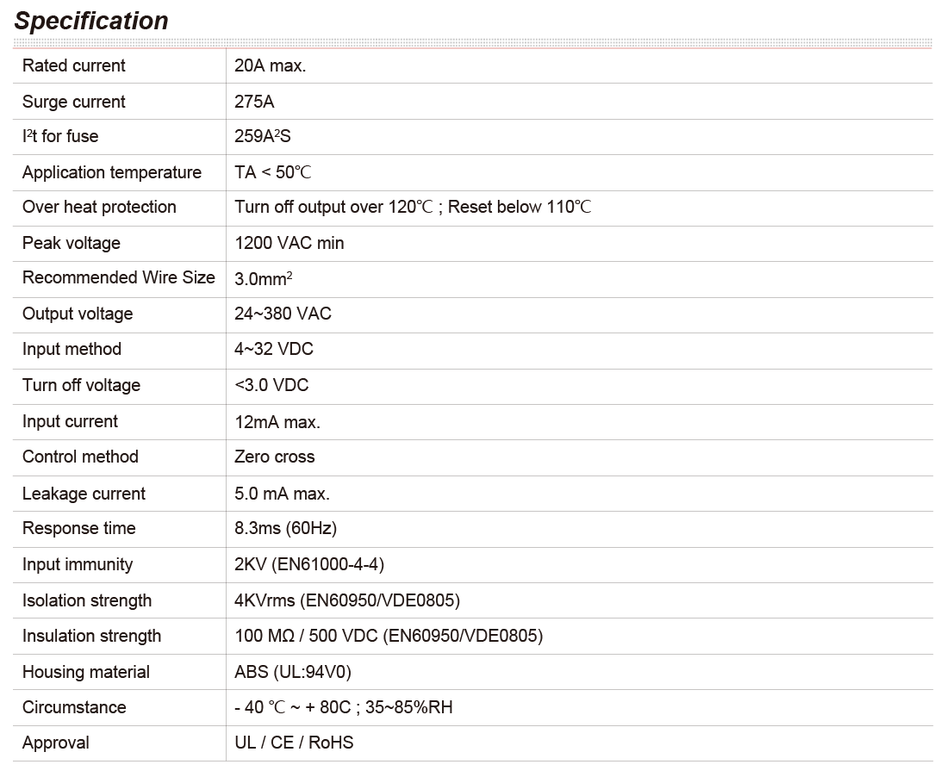Click the Specification heading
The height and width of the screenshot is (777, 946).
(91, 21)
